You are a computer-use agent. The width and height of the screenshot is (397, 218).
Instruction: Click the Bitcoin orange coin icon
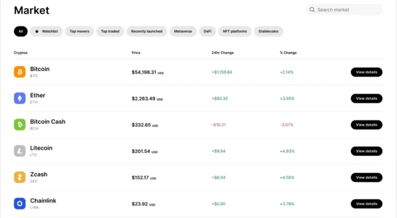(x=20, y=72)
